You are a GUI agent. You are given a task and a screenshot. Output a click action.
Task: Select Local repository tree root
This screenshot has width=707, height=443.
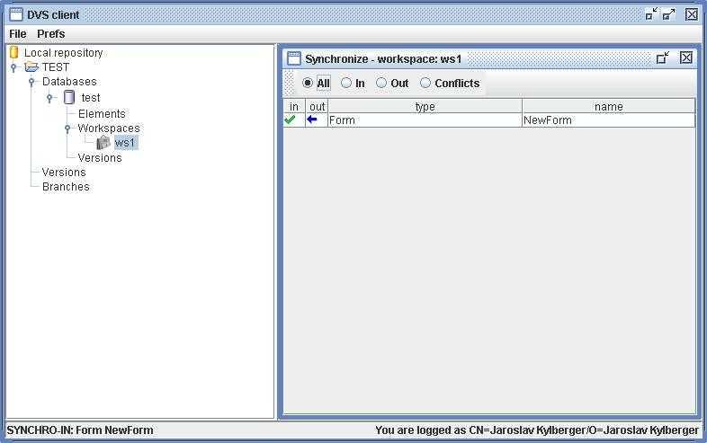pyautogui.click(x=64, y=53)
